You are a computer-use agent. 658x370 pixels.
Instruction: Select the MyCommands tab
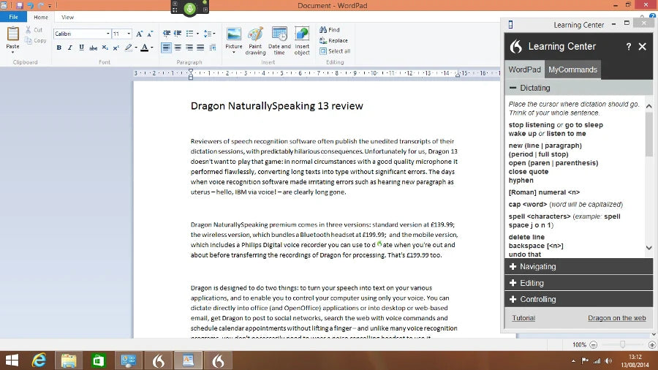click(x=573, y=69)
